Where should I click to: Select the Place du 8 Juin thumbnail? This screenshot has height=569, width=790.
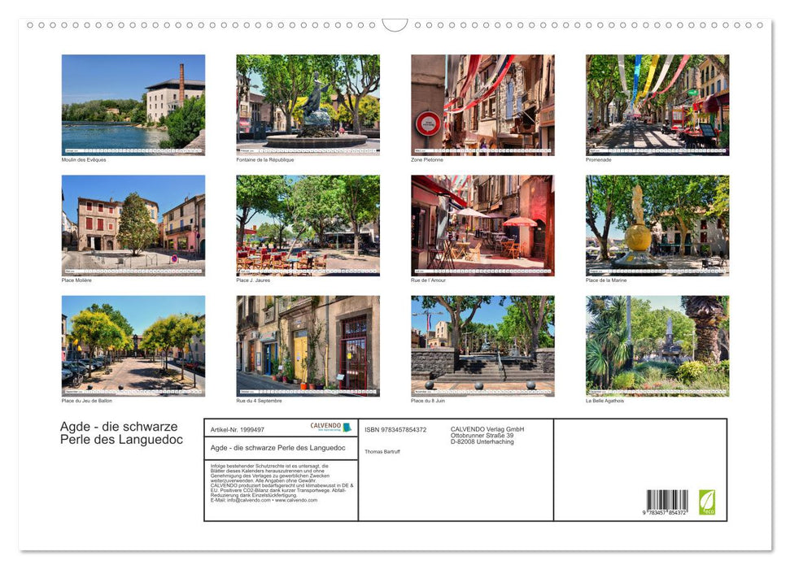pyautogui.click(x=482, y=346)
